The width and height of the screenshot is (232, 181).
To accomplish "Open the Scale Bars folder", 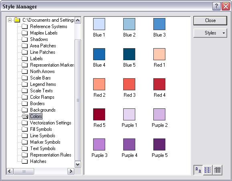I will pyautogui.click(x=40, y=78).
